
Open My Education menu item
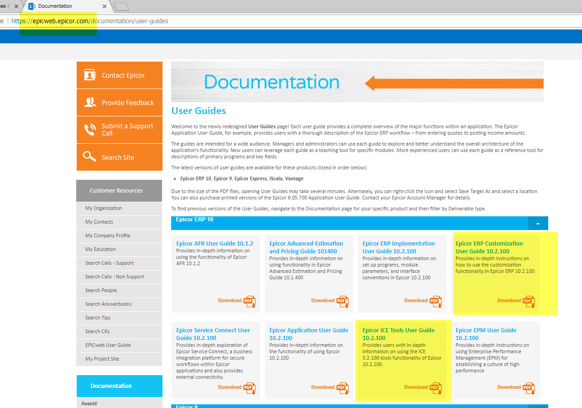(x=119, y=249)
